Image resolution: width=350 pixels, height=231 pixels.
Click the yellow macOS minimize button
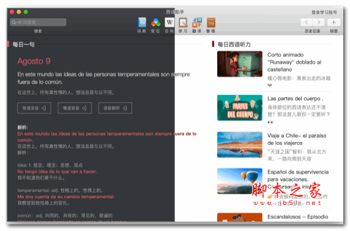19,12
